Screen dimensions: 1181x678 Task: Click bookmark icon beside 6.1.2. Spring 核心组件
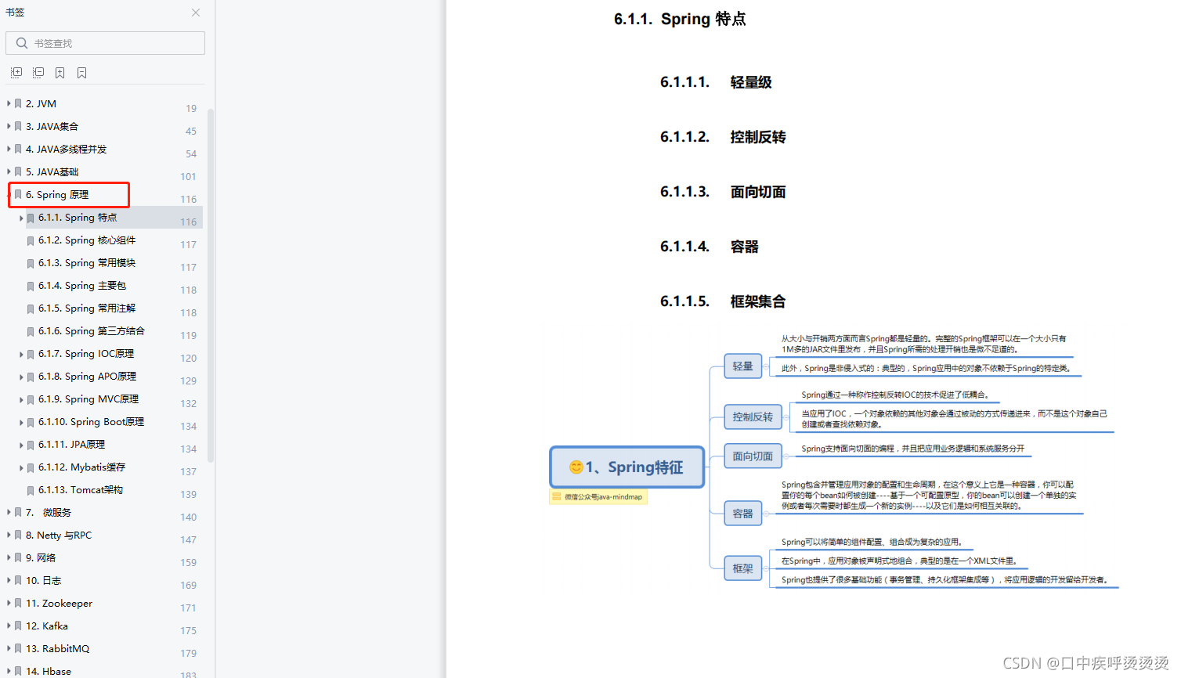[31, 241]
